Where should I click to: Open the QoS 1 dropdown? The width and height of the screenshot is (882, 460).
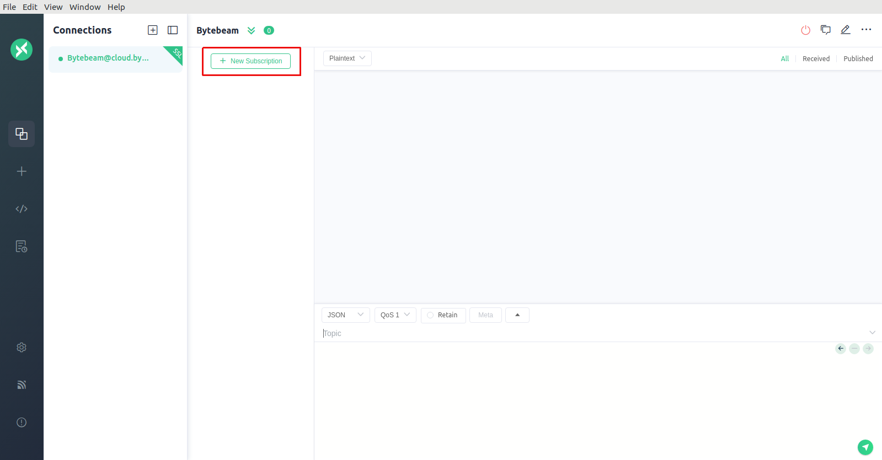pyautogui.click(x=395, y=315)
